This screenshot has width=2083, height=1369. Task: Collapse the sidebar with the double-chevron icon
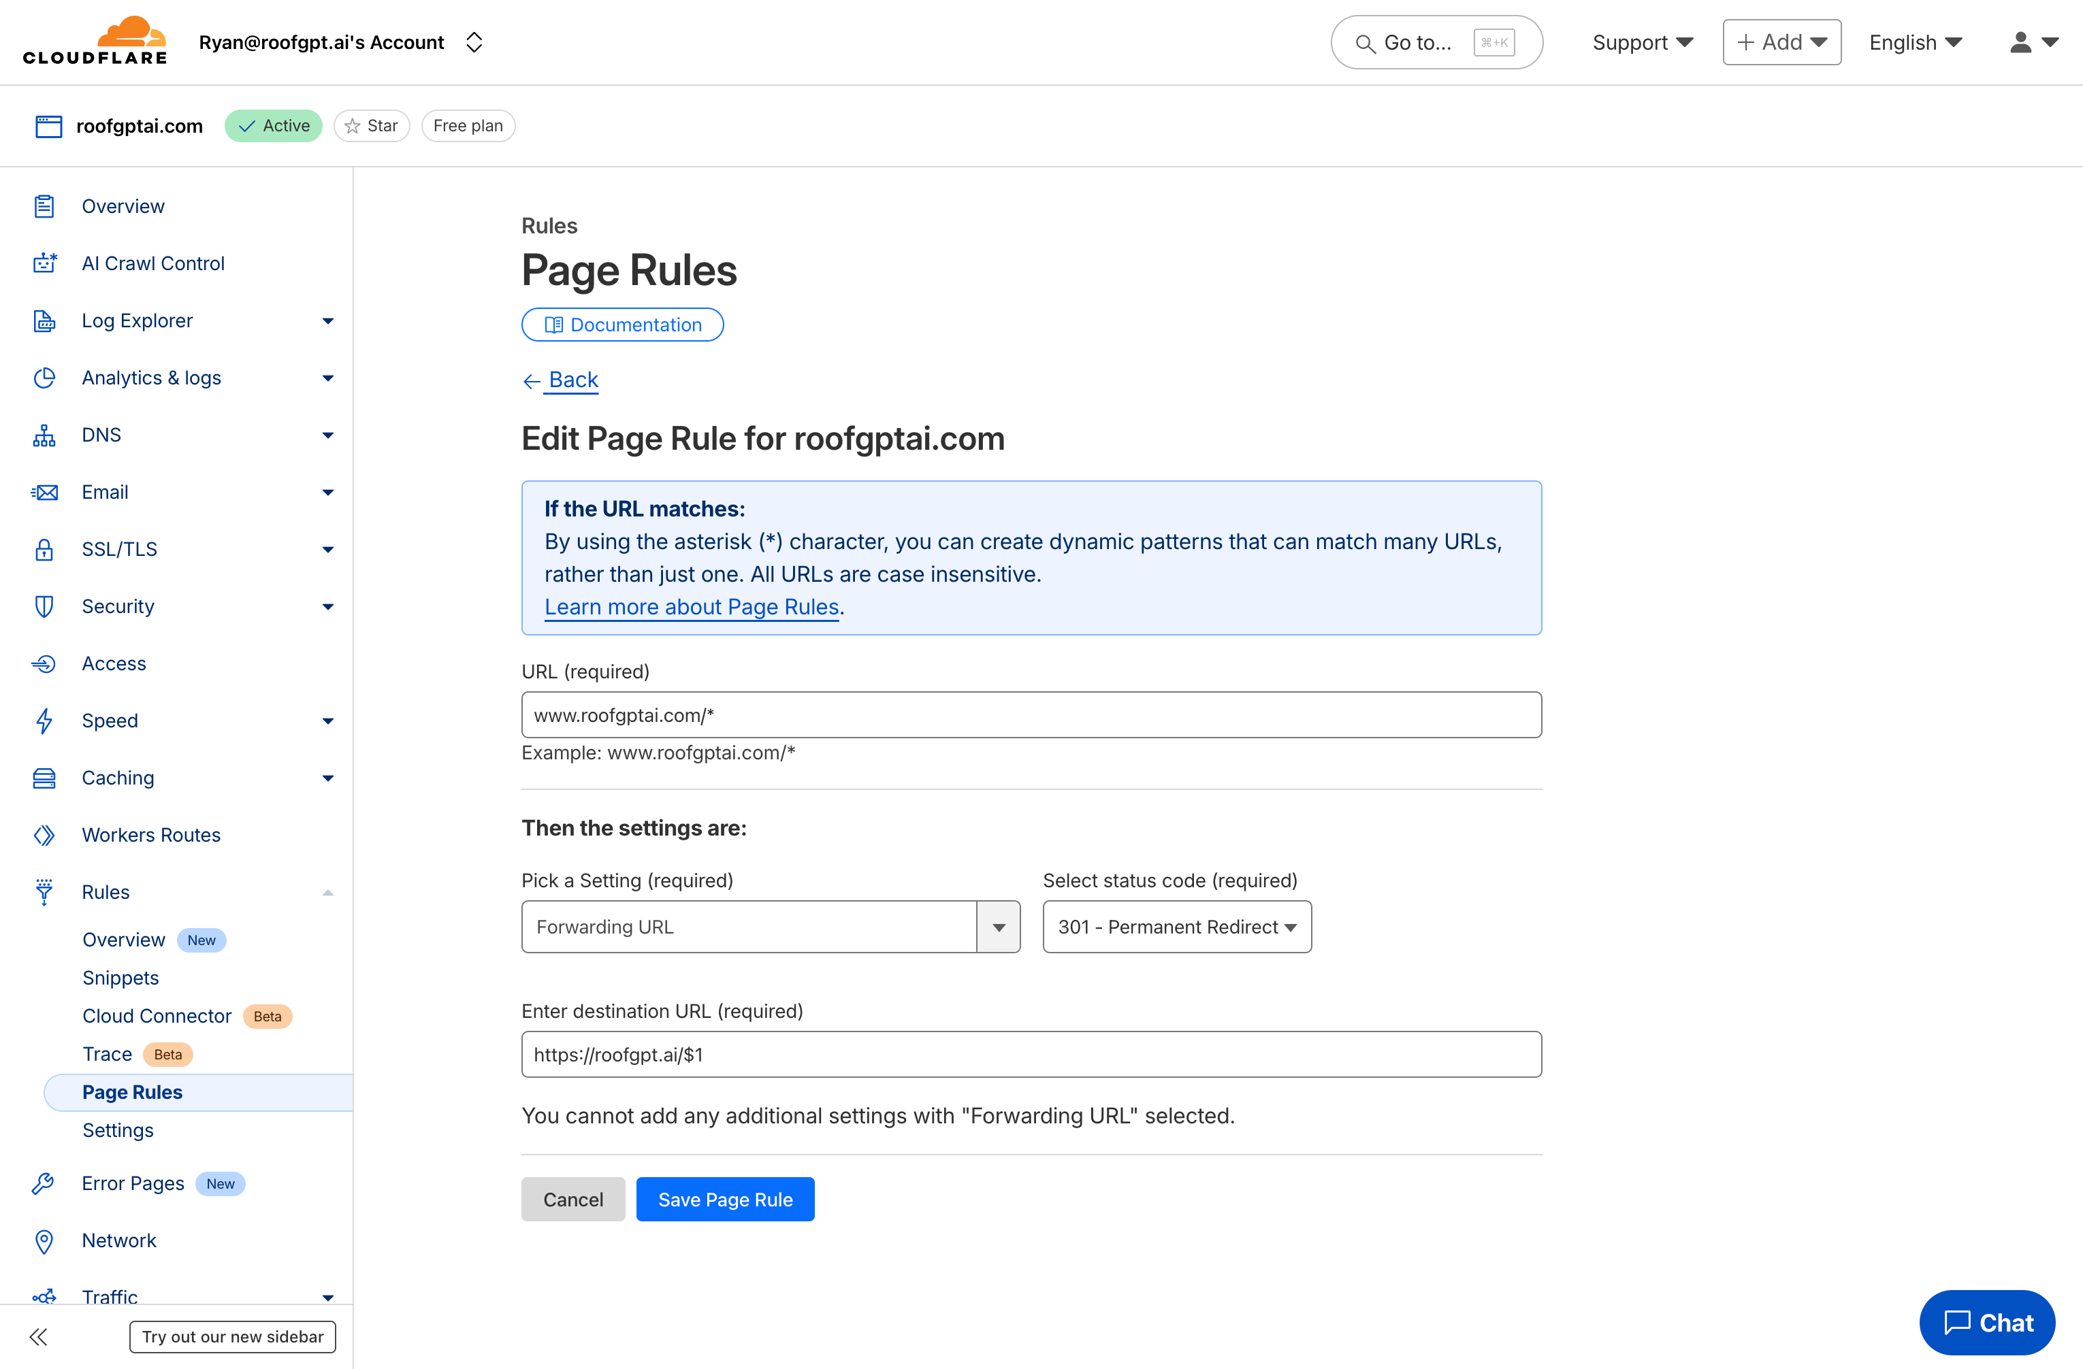point(39,1336)
